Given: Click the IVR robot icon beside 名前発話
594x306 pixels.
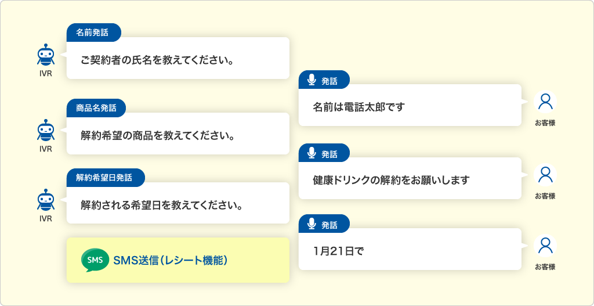Looking at the screenshot, I should click(x=46, y=55).
